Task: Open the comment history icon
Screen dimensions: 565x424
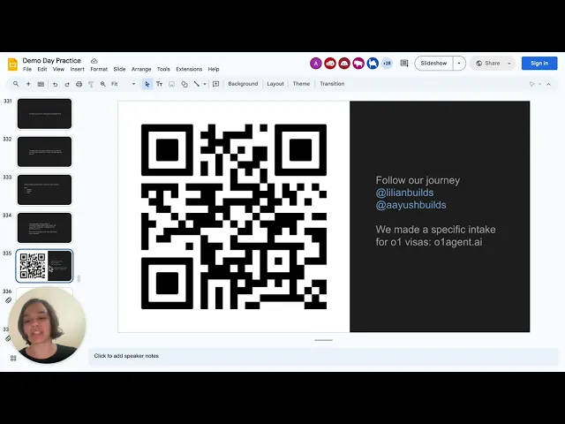Action: tap(404, 63)
